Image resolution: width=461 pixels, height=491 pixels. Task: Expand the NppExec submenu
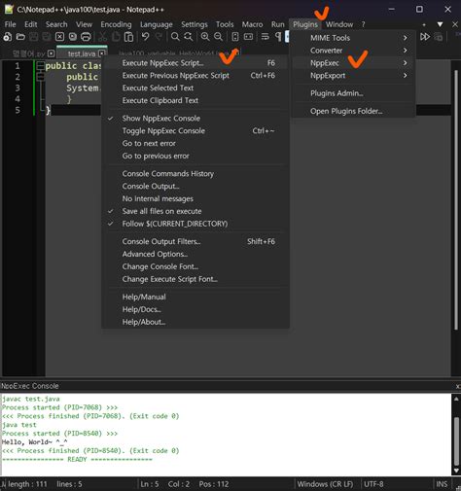point(354,63)
